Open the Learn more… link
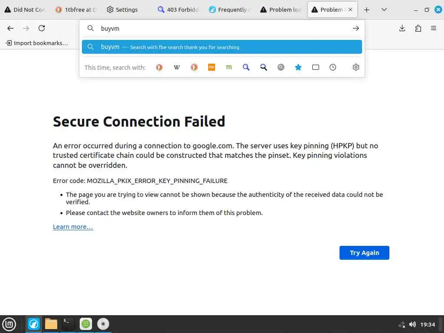This screenshot has width=444, height=333. [x=73, y=227]
